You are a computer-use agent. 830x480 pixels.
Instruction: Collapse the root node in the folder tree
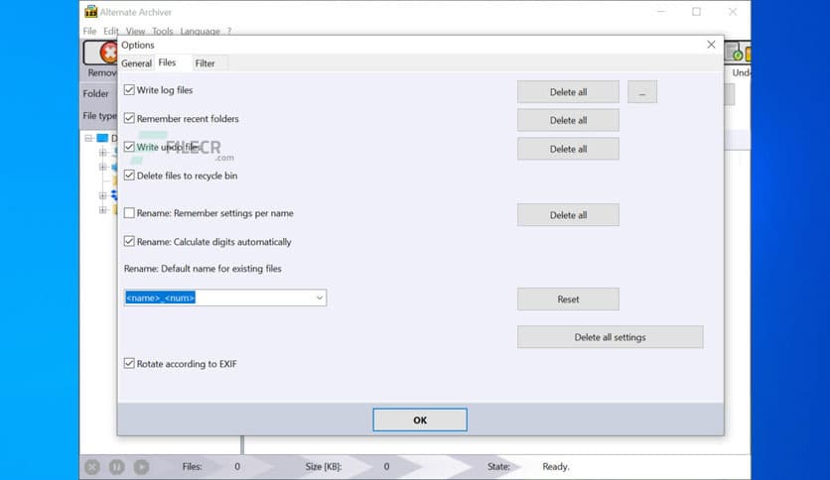coord(88,138)
